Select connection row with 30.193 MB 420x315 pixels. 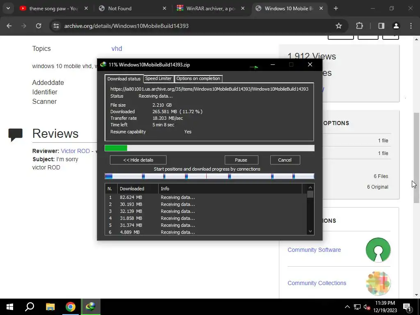(206, 204)
